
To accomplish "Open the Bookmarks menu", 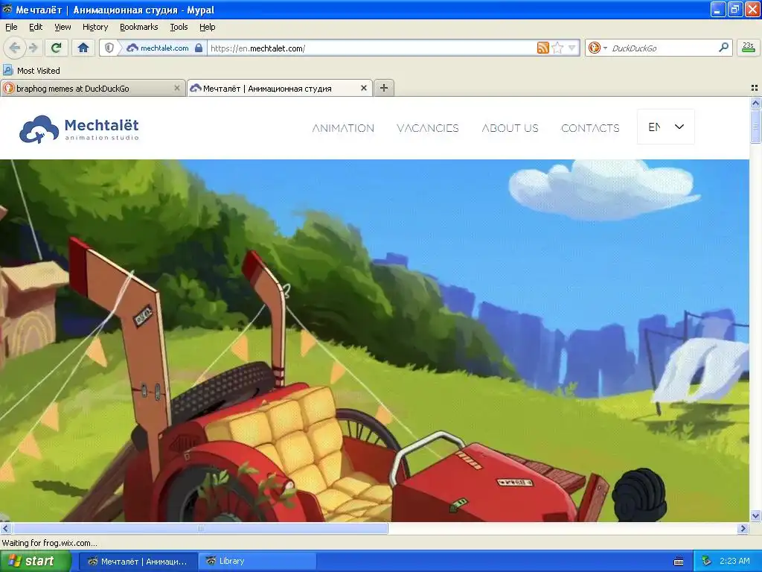I will click(139, 27).
